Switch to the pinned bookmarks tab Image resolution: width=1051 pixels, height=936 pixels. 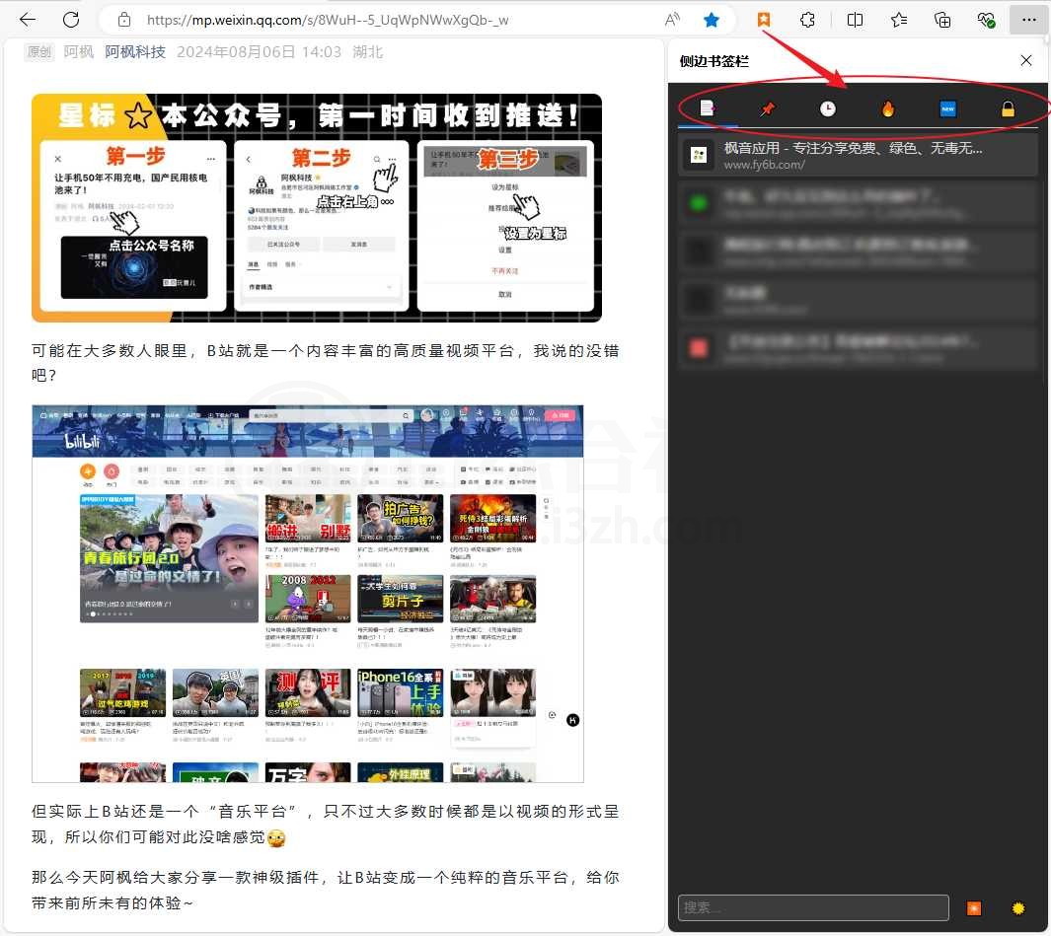768,108
